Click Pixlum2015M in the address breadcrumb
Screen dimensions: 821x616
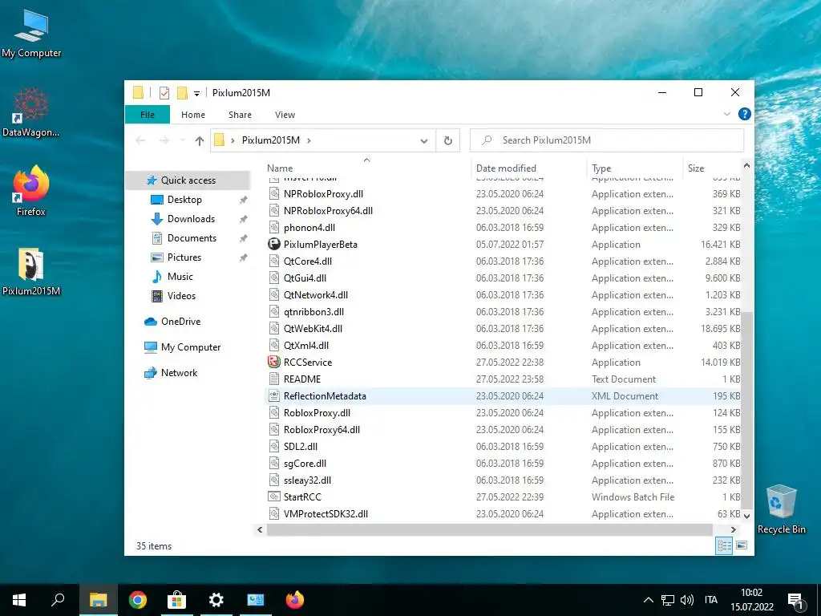click(271, 140)
